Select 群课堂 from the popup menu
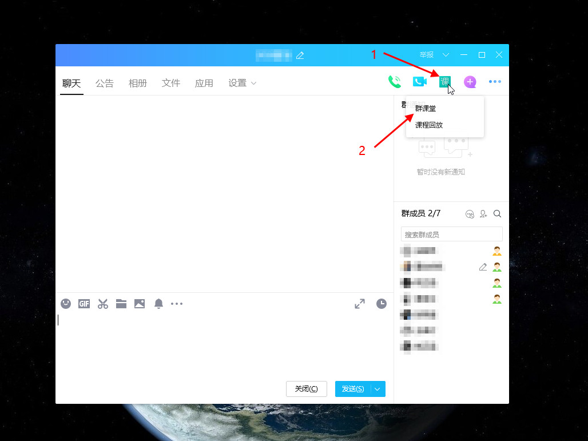 pyautogui.click(x=426, y=108)
